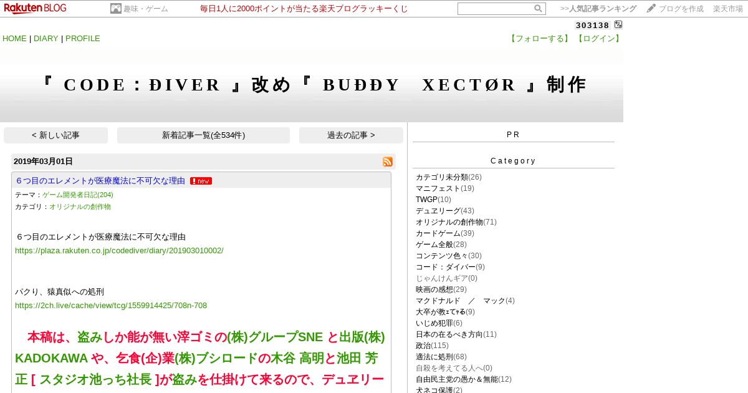Open the plaza.rakuten.co.jp diary URL link

pos(119,251)
